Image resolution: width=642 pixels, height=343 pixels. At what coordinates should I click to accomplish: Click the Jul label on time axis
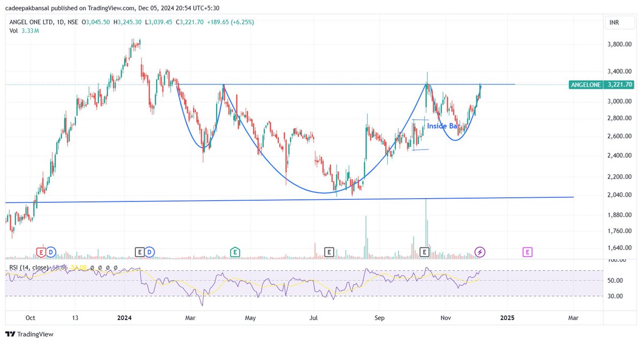(x=314, y=317)
